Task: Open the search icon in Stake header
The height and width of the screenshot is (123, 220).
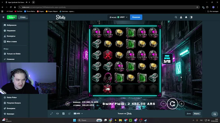Action: (x=176, y=17)
